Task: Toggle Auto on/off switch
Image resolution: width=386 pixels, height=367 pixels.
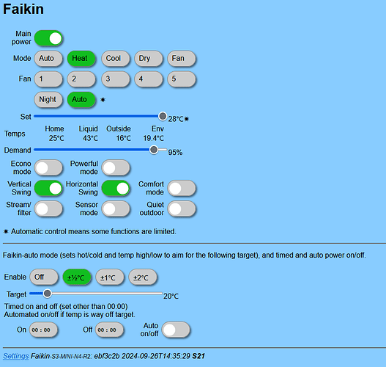Action: coord(176,330)
